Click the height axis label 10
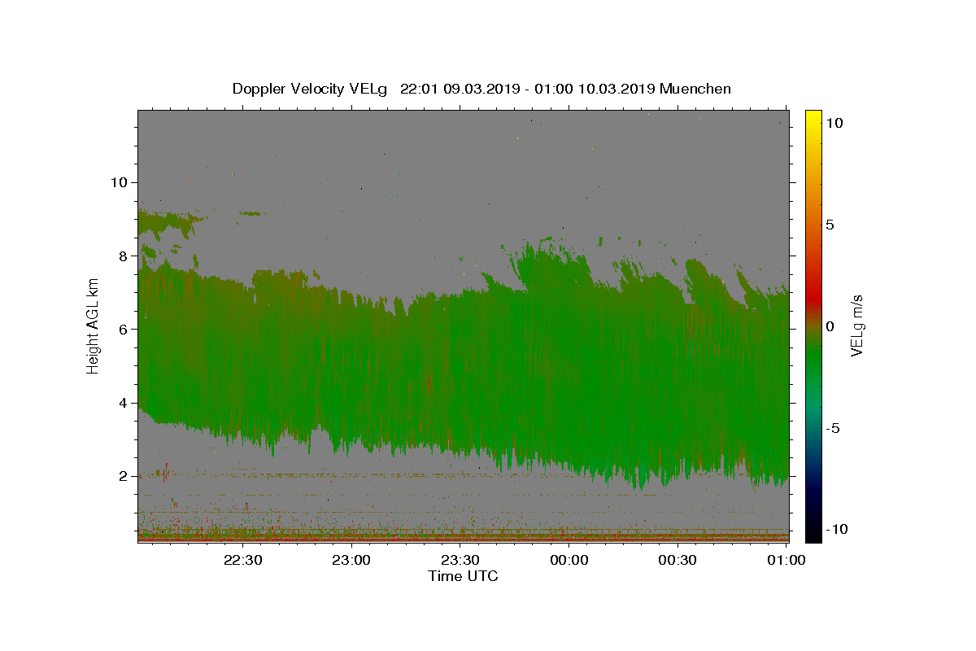Image resolution: width=976 pixels, height=651 pixels. coord(120,182)
